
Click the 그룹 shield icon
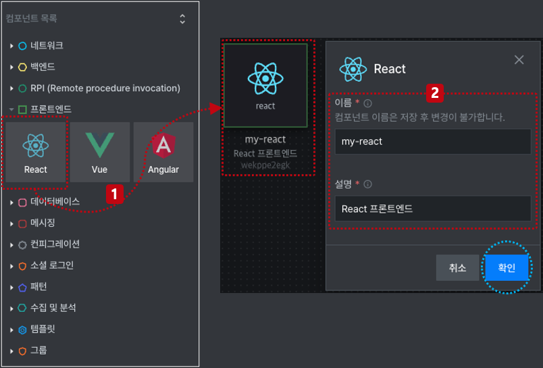(x=22, y=351)
